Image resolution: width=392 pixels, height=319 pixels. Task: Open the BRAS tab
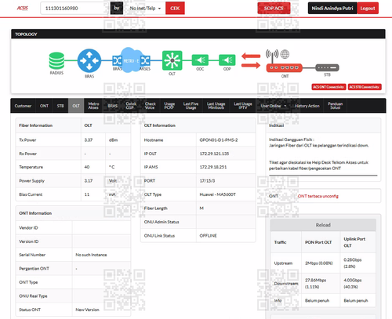point(113,106)
